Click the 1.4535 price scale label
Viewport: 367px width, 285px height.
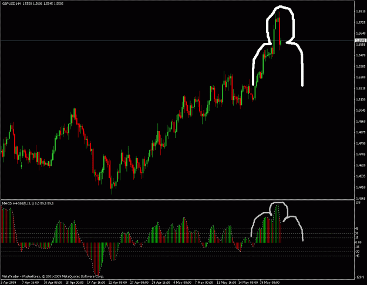[361, 176]
